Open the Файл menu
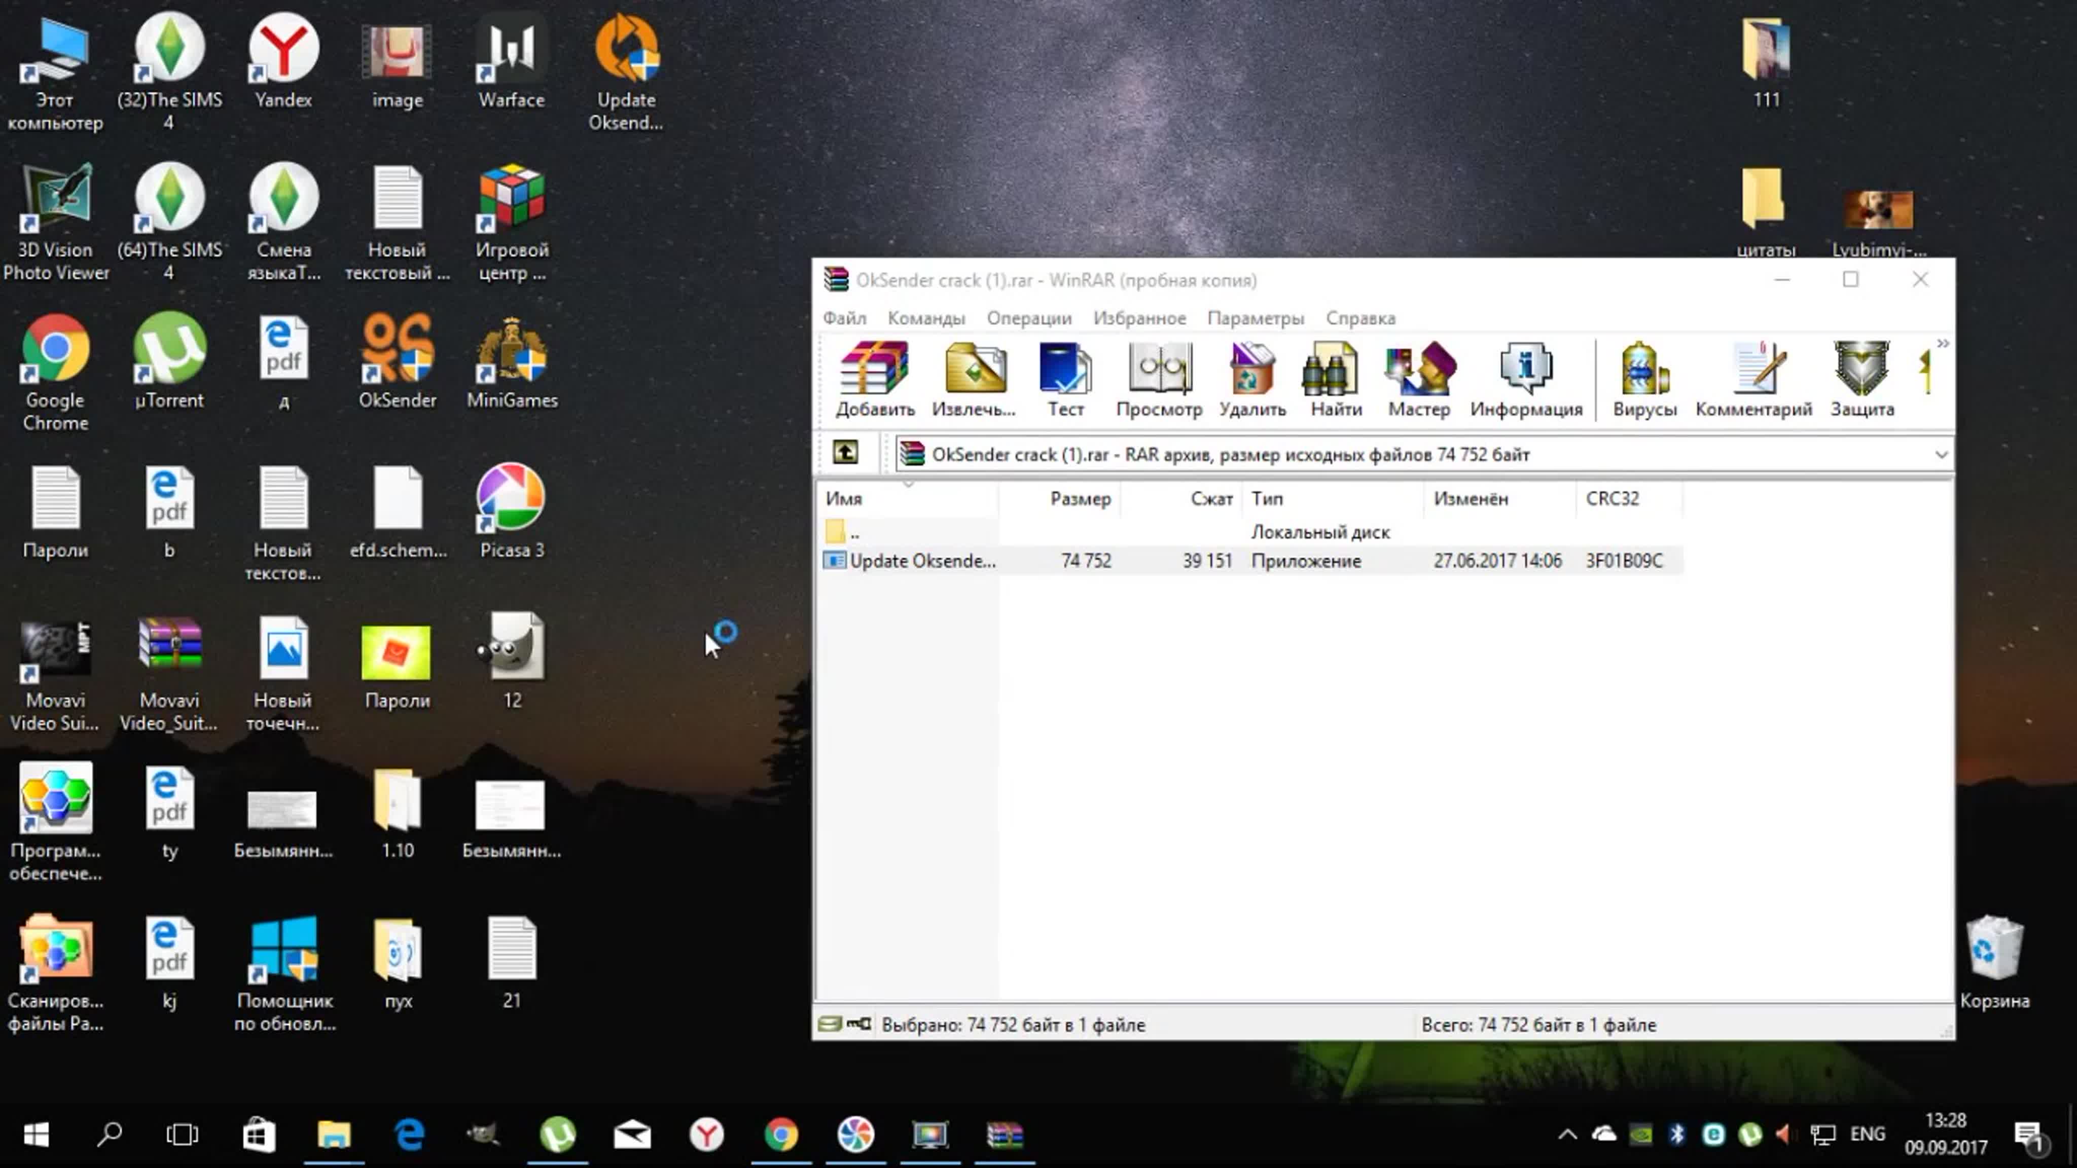 844,318
